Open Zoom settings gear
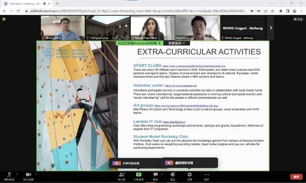306x183 pixels. (x=189, y=175)
